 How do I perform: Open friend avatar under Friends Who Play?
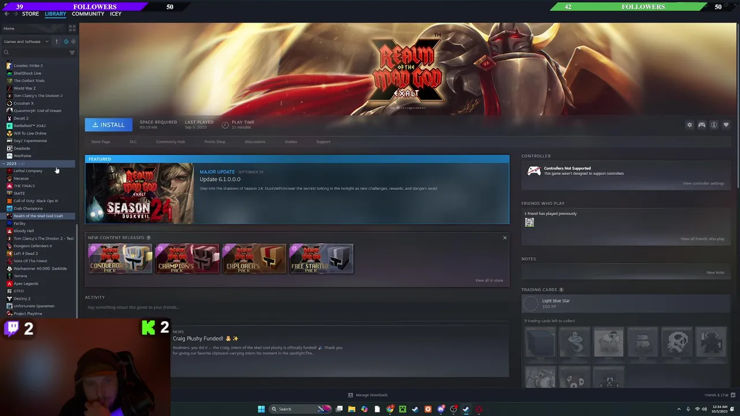(530, 222)
